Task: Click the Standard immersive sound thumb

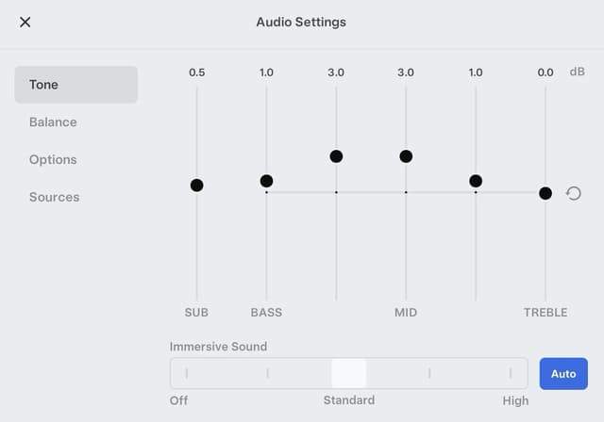Action: coord(348,374)
